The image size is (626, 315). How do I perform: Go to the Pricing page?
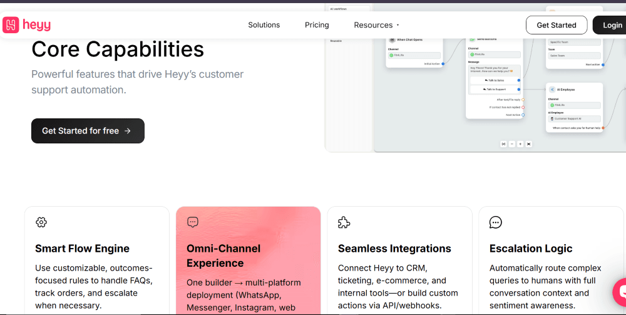coord(317,25)
